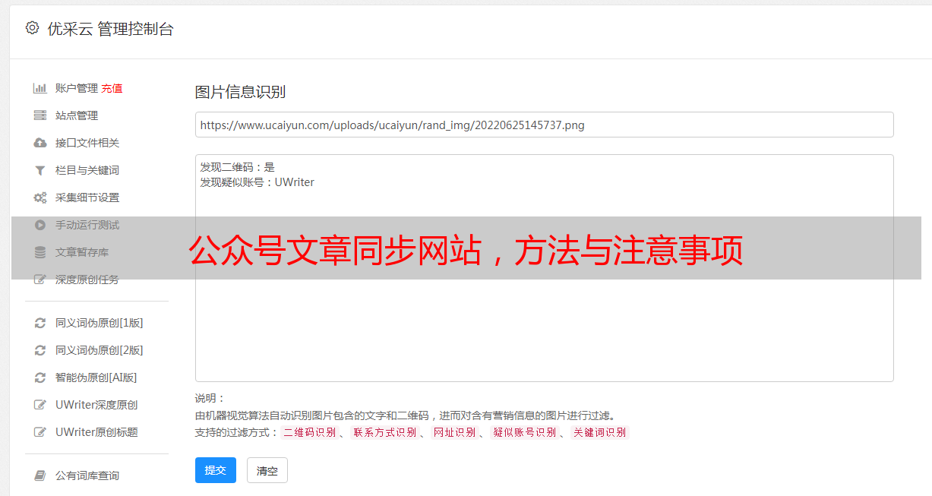Open the 站点管理 menu item
The width and height of the screenshot is (932, 496).
coord(77,115)
